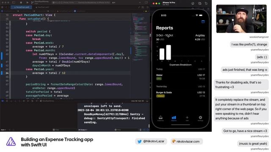Click the Simulator iPhone 14 Pro window title
271x152 pixels.
169,3
